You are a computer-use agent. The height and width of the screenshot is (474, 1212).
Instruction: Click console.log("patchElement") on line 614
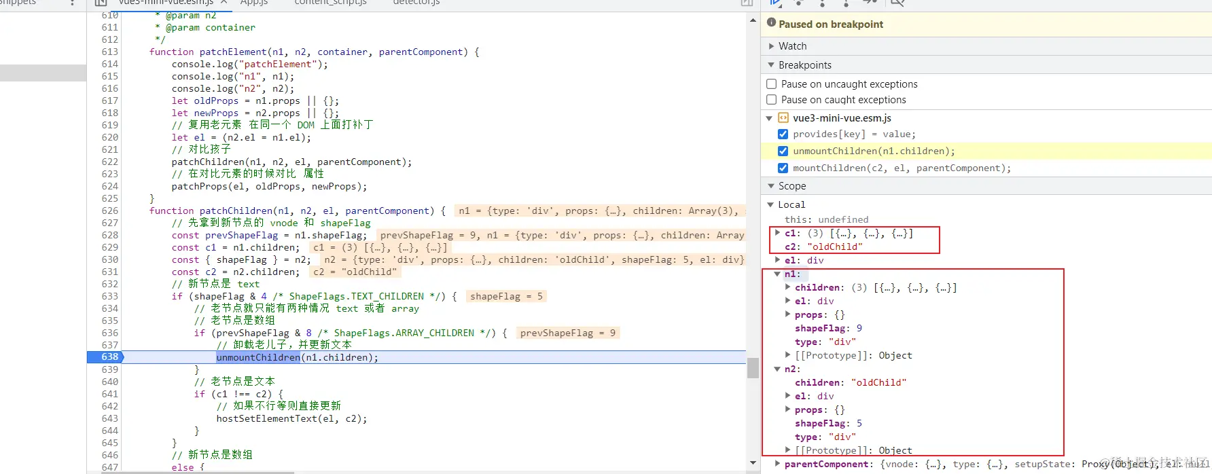click(x=249, y=64)
